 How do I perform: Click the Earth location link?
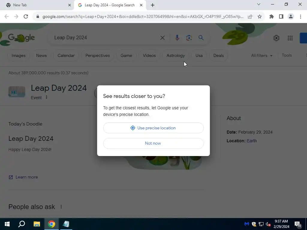tap(252, 141)
